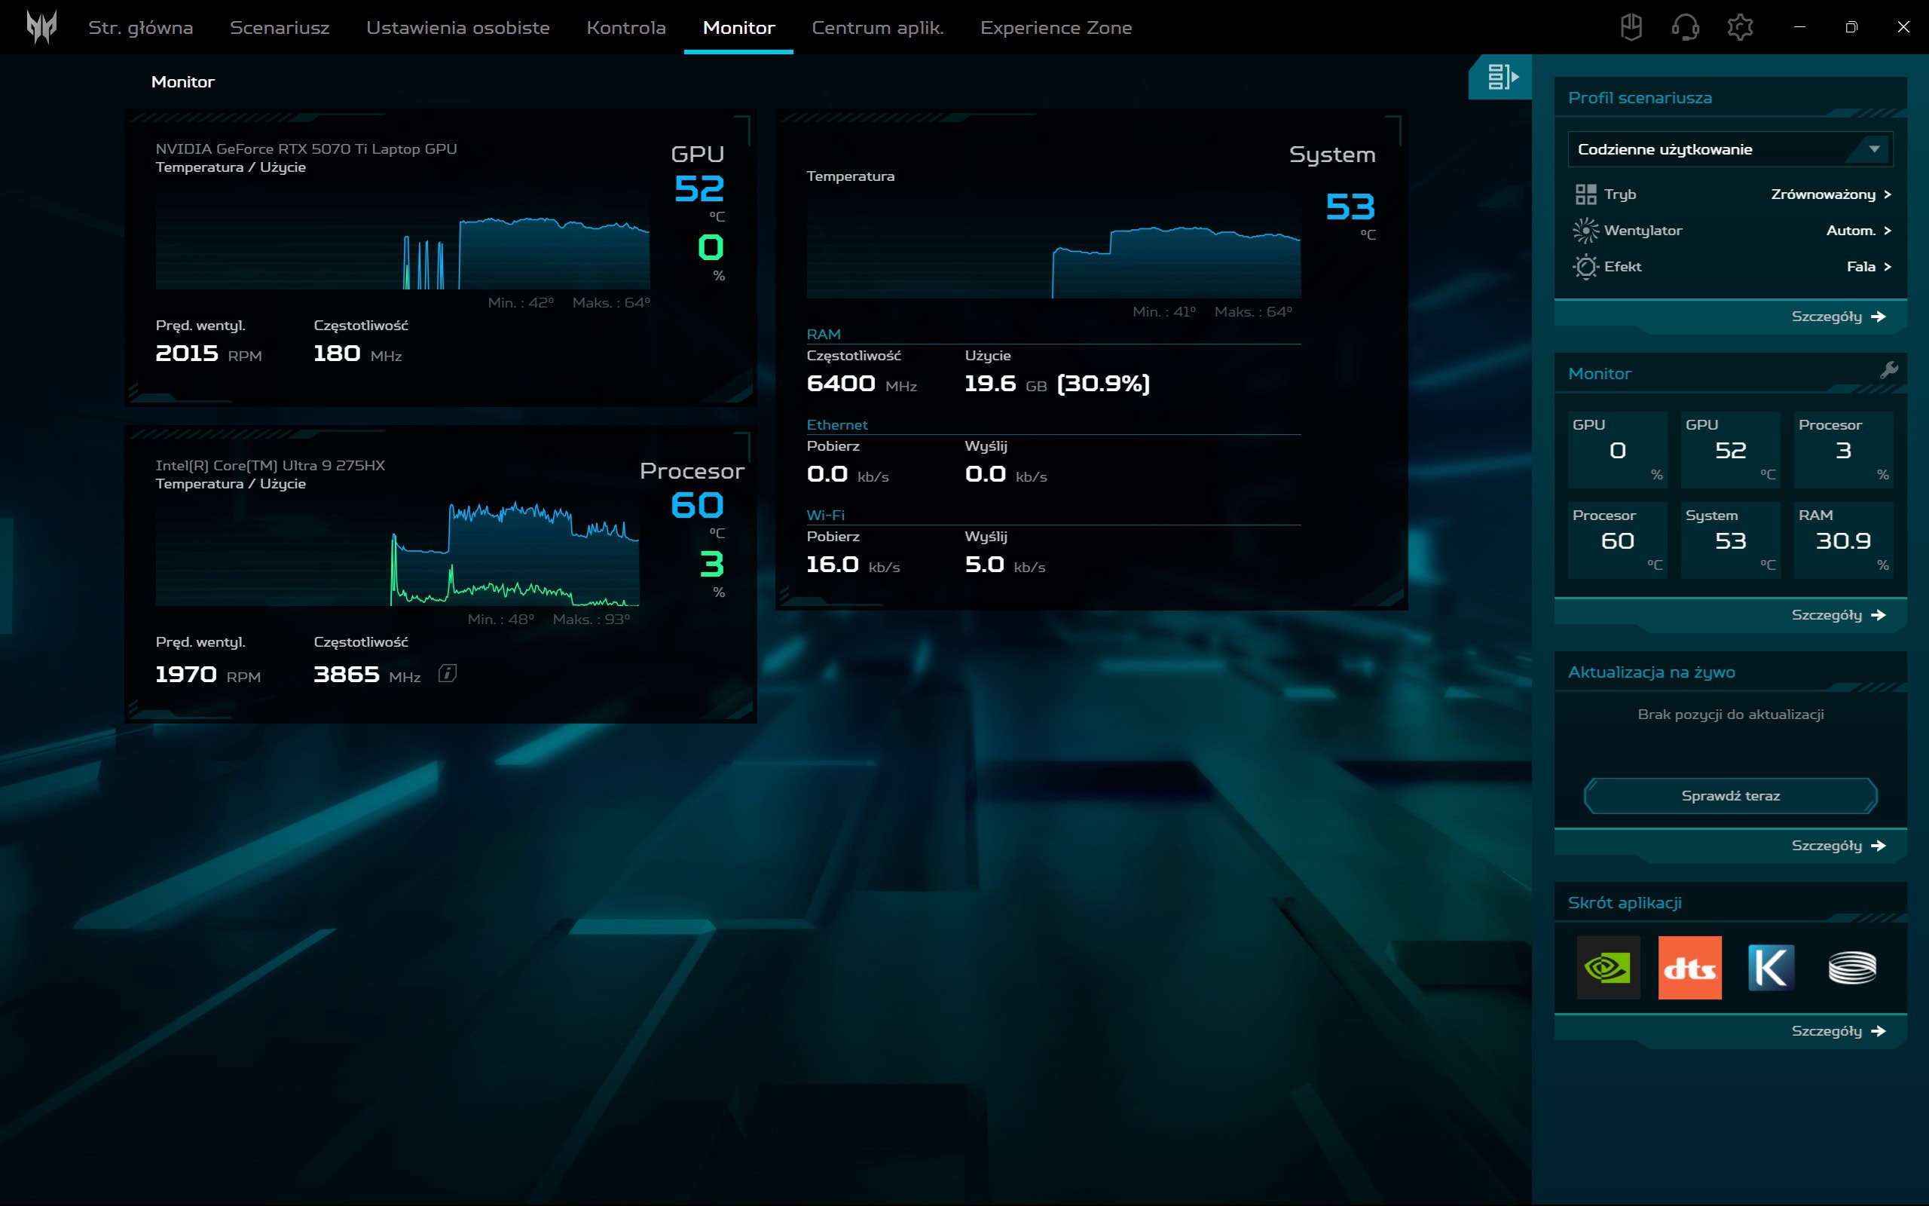Viewport: 1929px width, 1206px height.
Task: Open the Codzienne użytkowanie profile dropdown
Action: point(1730,149)
